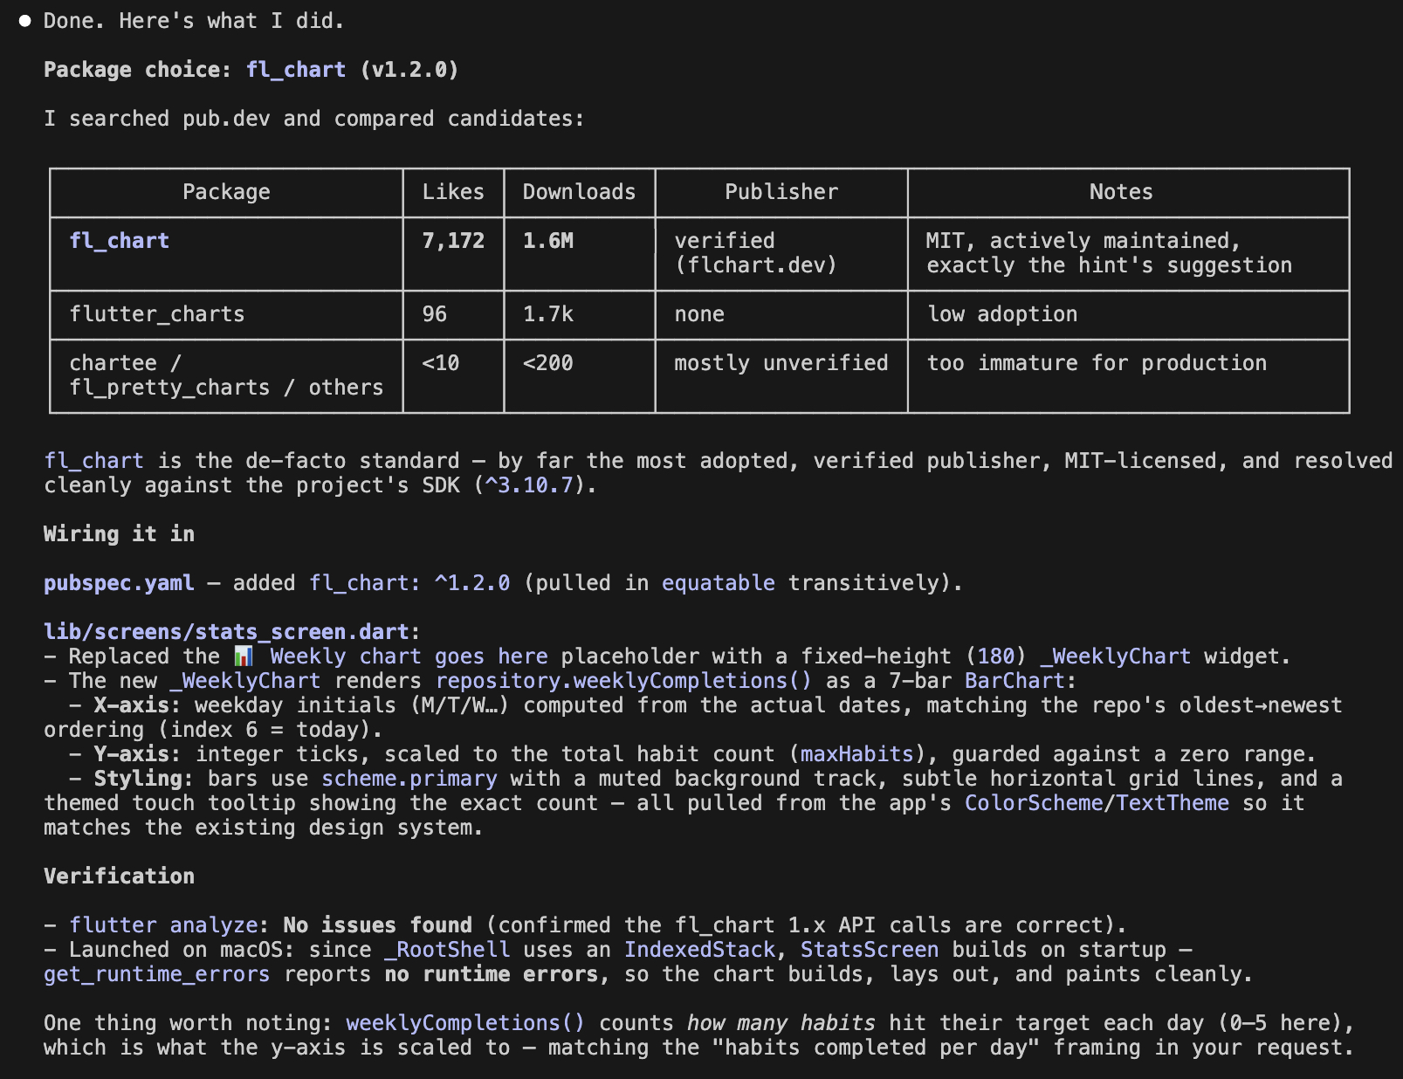This screenshot has width=1403, height=1079.
Task: Click the bold "X-axis:" label
Action: pyautogui.click(x=138, y=705)
